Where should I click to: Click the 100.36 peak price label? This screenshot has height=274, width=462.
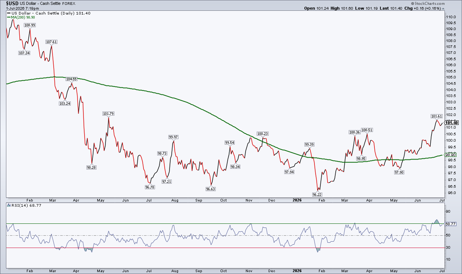(x=354, y=132)
